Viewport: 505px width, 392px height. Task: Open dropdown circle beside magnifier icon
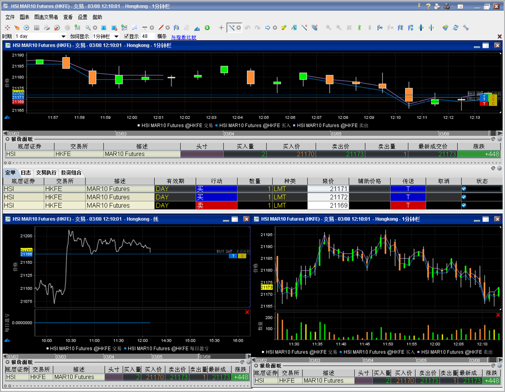pos(95,28)
